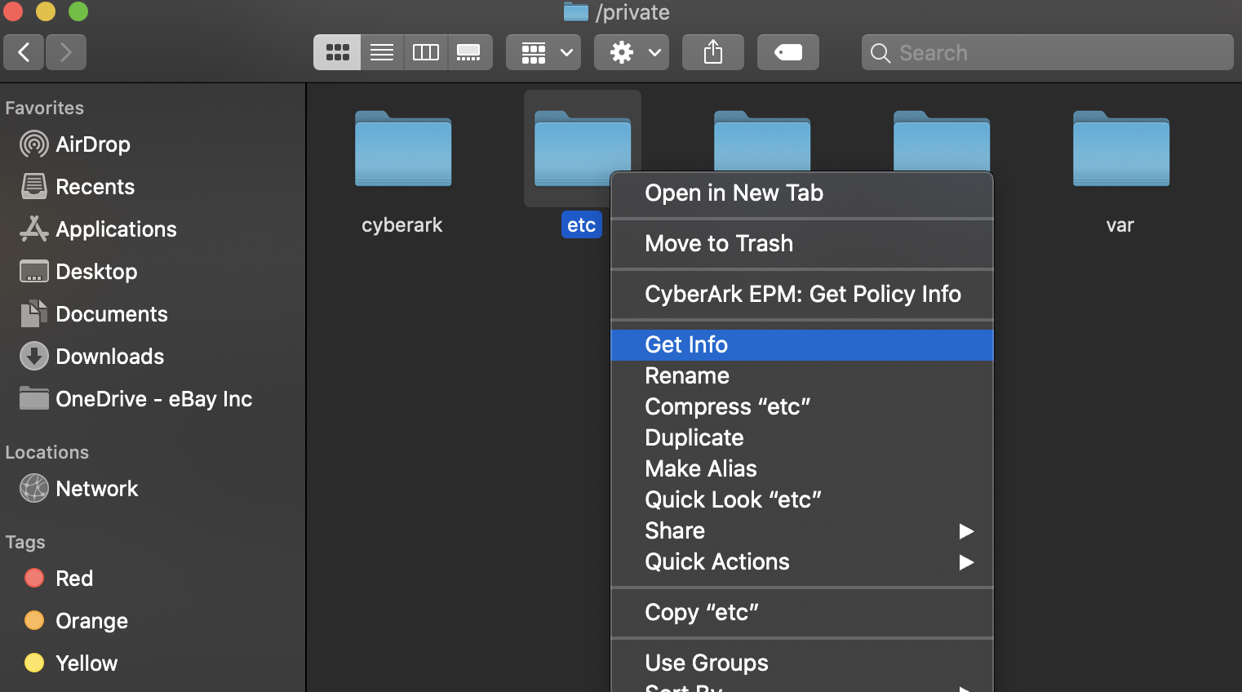Choose Copy "etc"
1242x692 pixels.
tap(802, 613)
